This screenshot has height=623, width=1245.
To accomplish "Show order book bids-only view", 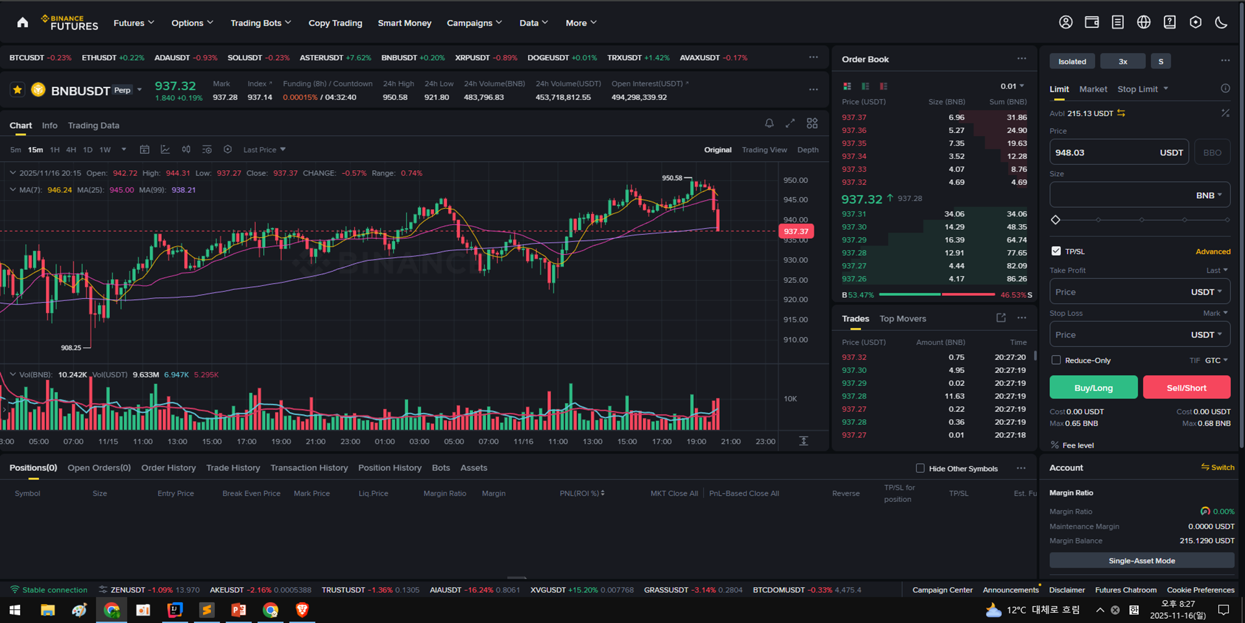I will coord(865,86).
